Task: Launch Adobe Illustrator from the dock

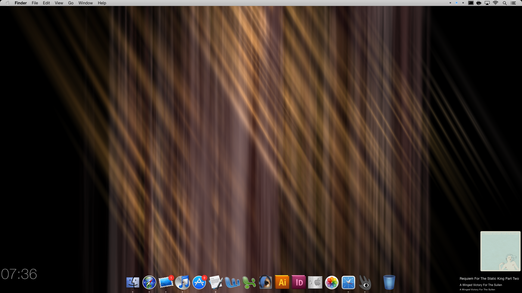Action: (282, 282)
